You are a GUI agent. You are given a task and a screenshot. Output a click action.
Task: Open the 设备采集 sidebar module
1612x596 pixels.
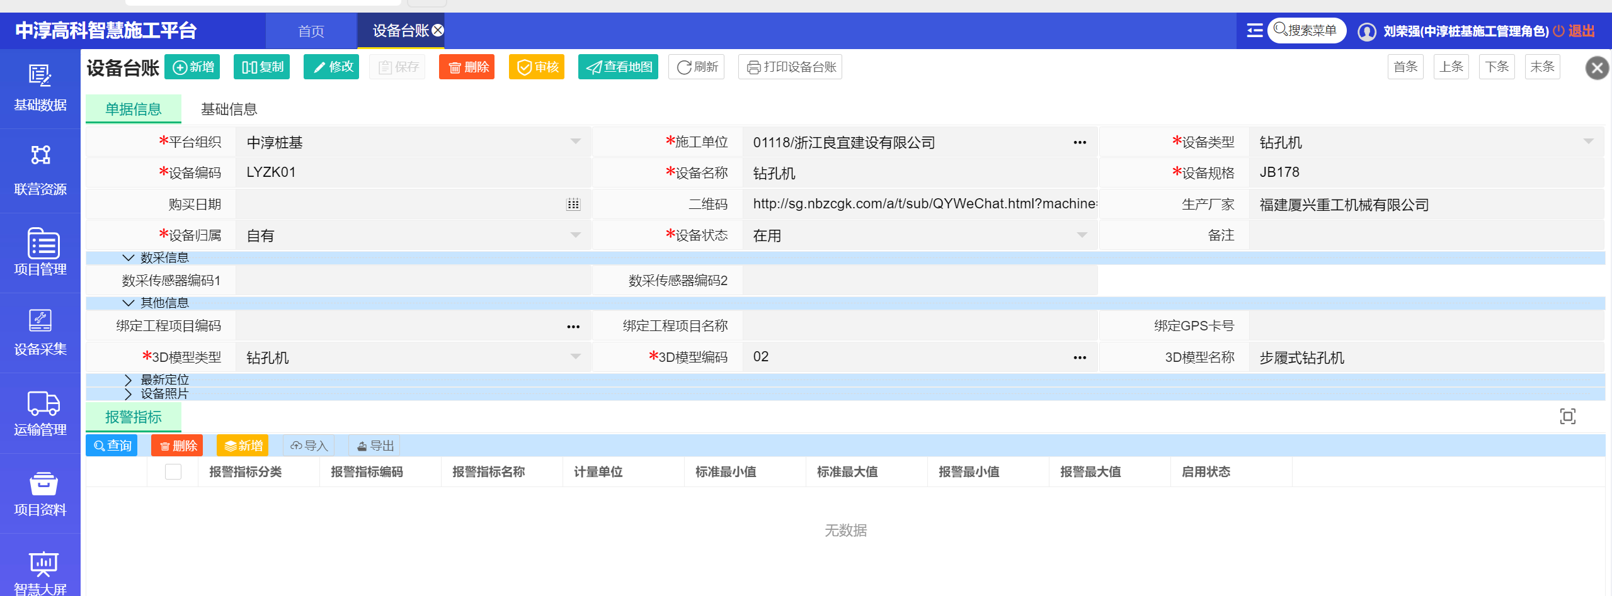coord(40,332)
